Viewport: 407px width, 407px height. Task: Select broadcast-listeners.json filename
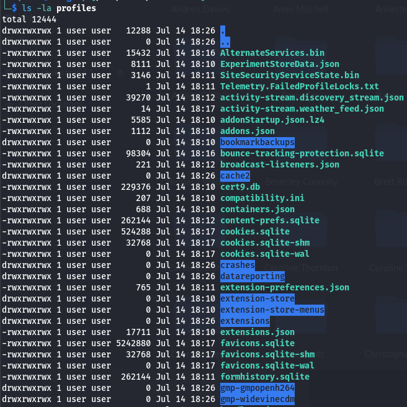click(x=280, y=164)
